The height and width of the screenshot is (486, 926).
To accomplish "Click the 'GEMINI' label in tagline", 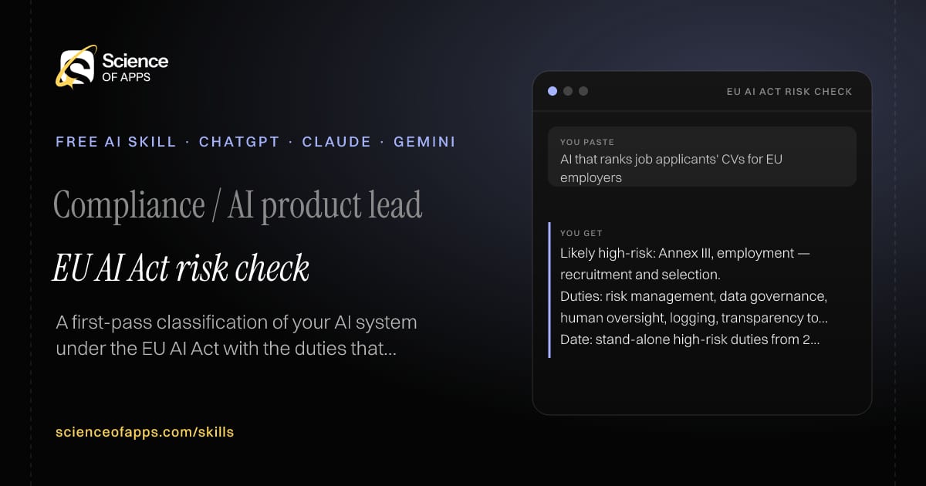I will (424, 142).
